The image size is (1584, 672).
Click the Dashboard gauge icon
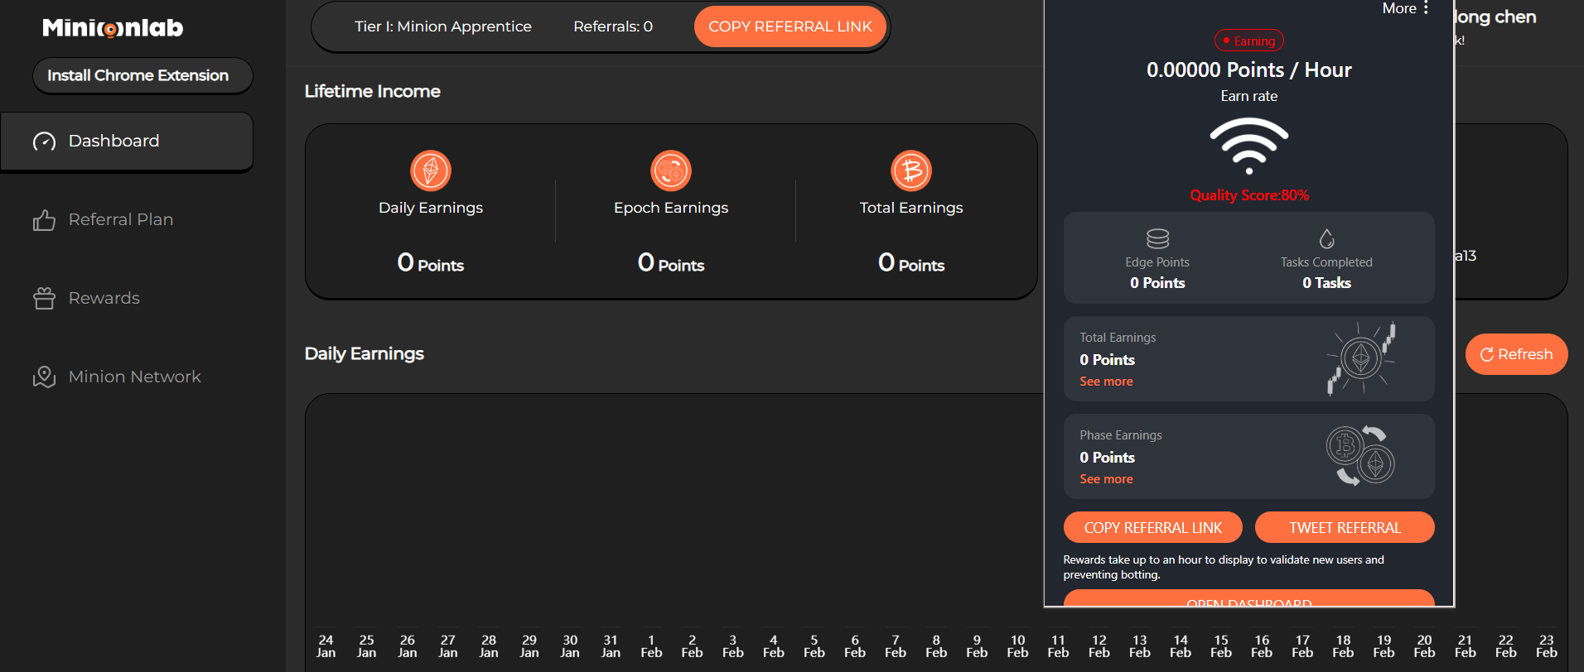pyautogui.click(x=44, y=142)
